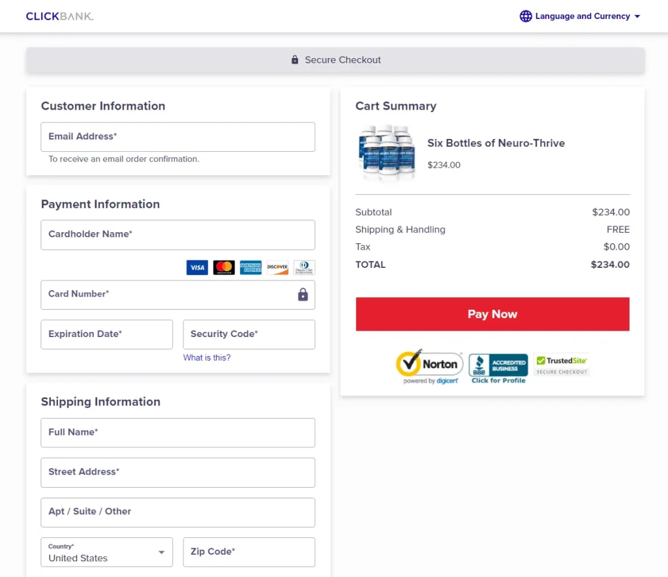
Task: Select the Visa card icon
Action: pyautogui.click(x=196, y=267)
